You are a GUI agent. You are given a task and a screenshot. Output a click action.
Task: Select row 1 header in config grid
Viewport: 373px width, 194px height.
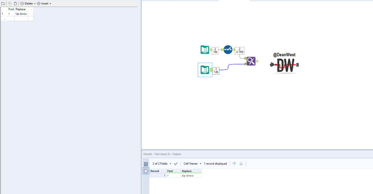(x=4, y=14)
